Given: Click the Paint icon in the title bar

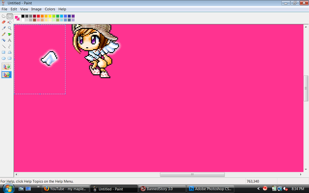Looking at the screenshot, I should (3, 3).
